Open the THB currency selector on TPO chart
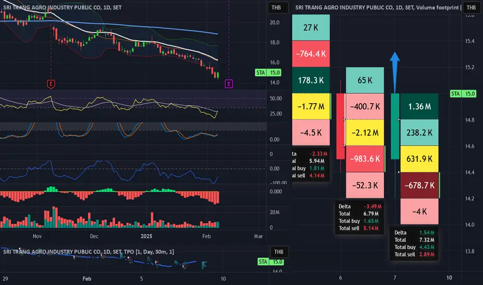This screenshot has height=285, width=483. (279, 252)
